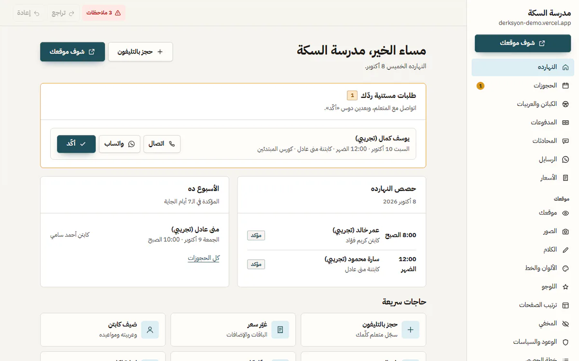Open ضيف كابتن quick action card
This screenshot has height=361, width=579.
(103, 330)
